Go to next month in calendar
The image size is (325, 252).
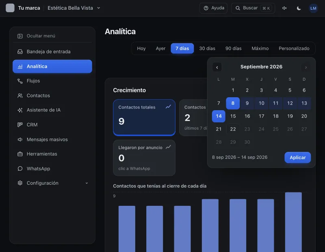pos(306,67)
